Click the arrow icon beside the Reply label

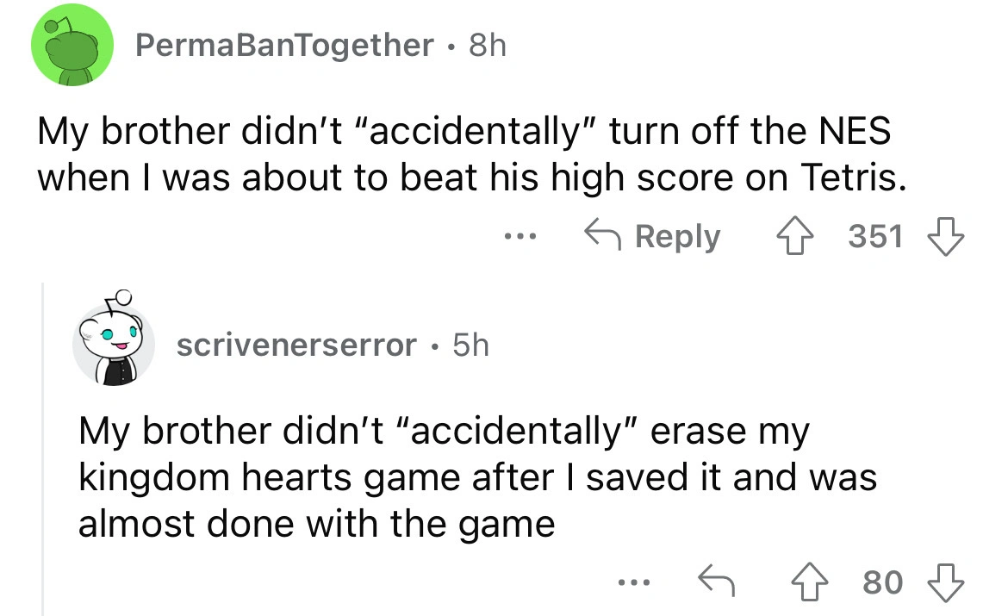[602, 235]
